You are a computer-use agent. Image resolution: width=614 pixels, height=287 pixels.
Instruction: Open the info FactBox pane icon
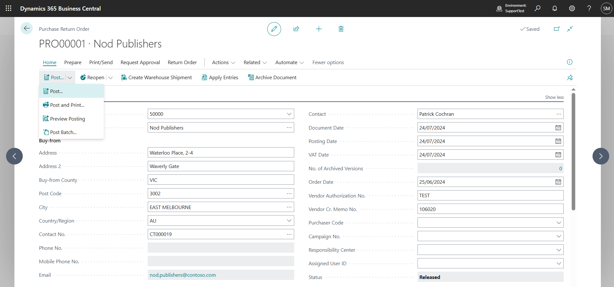pyautogui.click(x=569, y=62)
